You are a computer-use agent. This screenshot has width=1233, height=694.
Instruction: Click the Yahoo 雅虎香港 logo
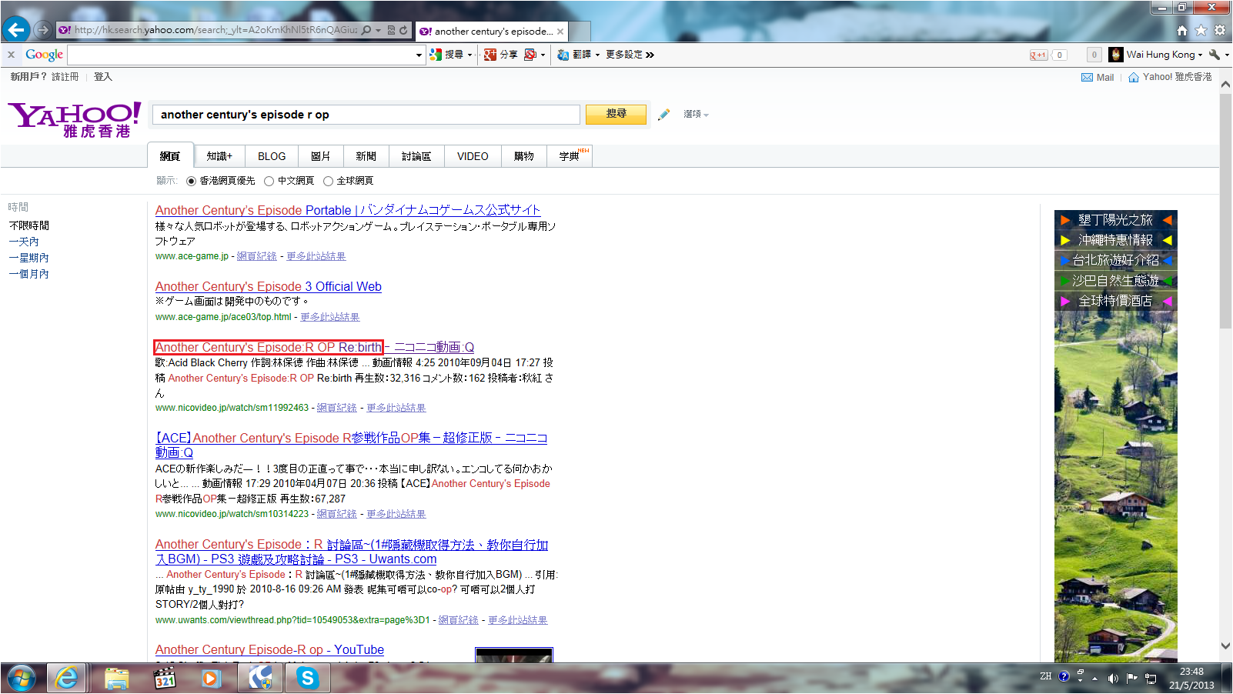point(75,119)
